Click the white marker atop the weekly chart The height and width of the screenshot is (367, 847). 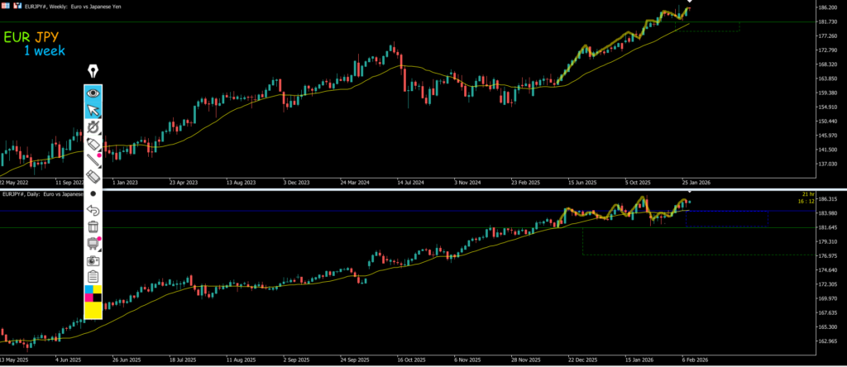point(689,2)
